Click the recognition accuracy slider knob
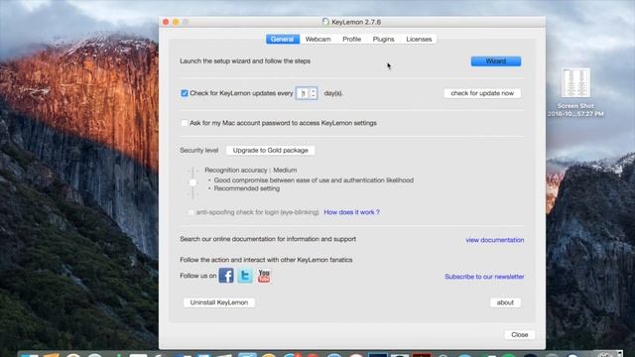The image size is (635, 357). point(192,182)
